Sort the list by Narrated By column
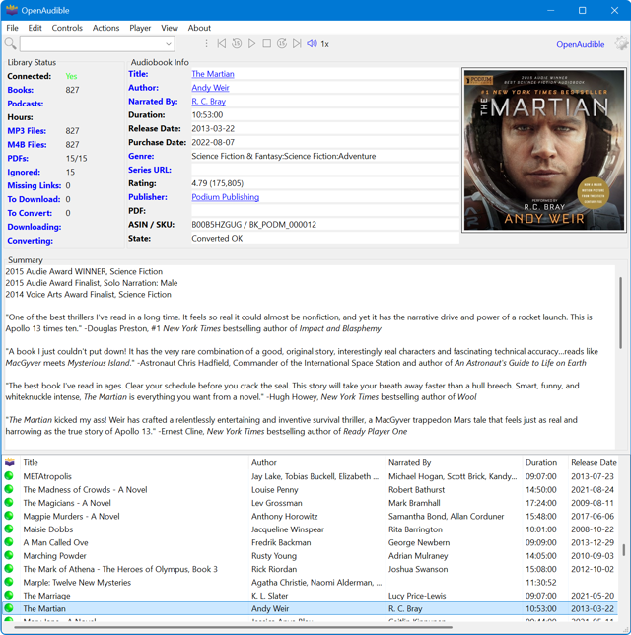Image resolution: width=631 pixels, height=635 pixels. 454,462
